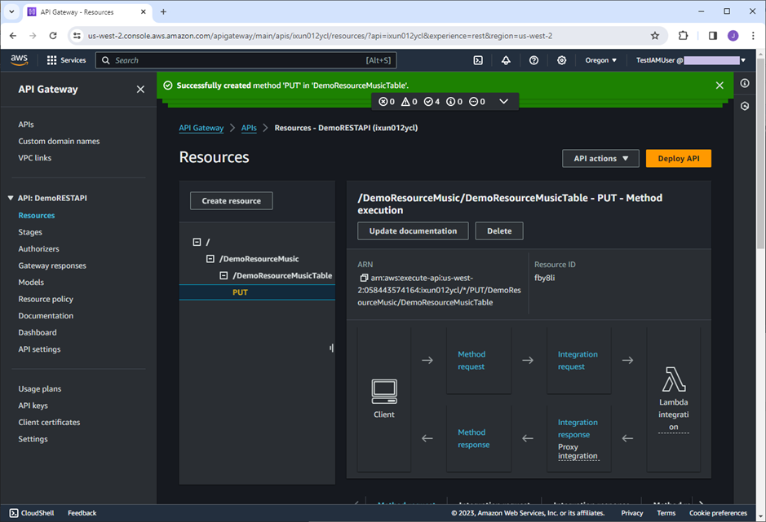The image size is (766, 522).
Task: Open the Chrome three-dot menu
Action: pyautogui.click(x=753, y=36)
